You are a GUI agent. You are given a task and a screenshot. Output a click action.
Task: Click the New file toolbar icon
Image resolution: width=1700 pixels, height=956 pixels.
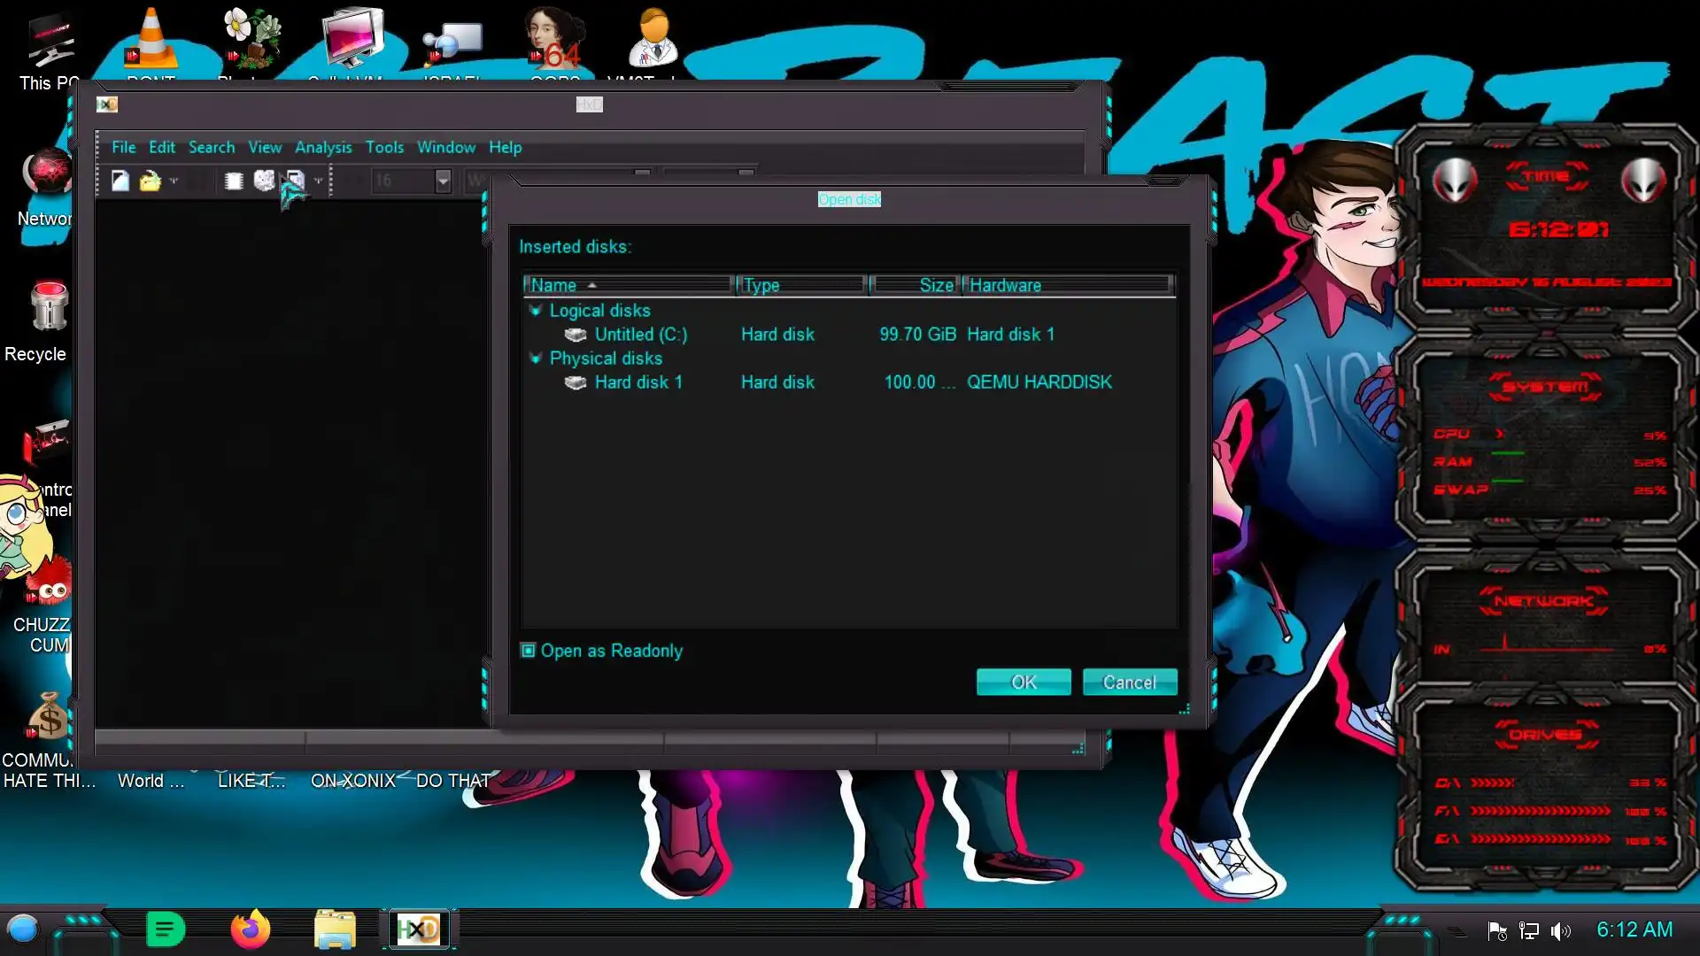(120, 181)
